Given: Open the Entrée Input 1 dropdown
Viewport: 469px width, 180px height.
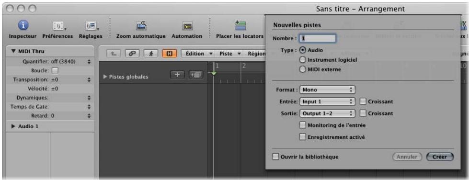Looking at the screenshot, I should pyautogui.click(x=327, y=101).
